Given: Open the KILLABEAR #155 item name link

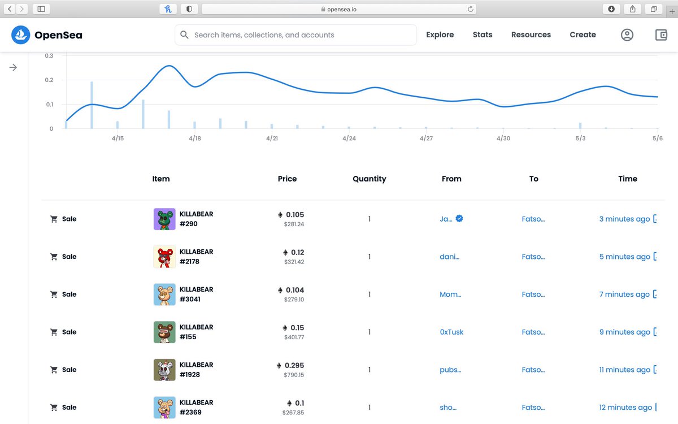Looking at the screenshot, I should point(196,332).
